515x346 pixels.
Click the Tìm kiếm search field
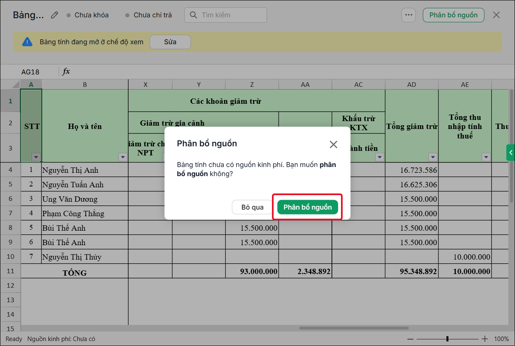[x=226, y=15]
